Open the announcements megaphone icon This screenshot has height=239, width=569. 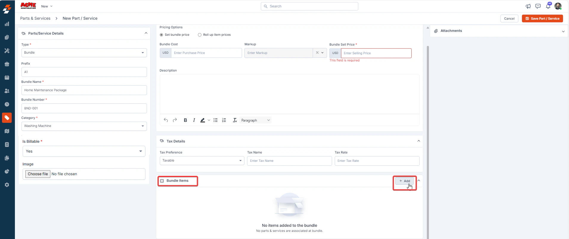click(x=528, y=6)
